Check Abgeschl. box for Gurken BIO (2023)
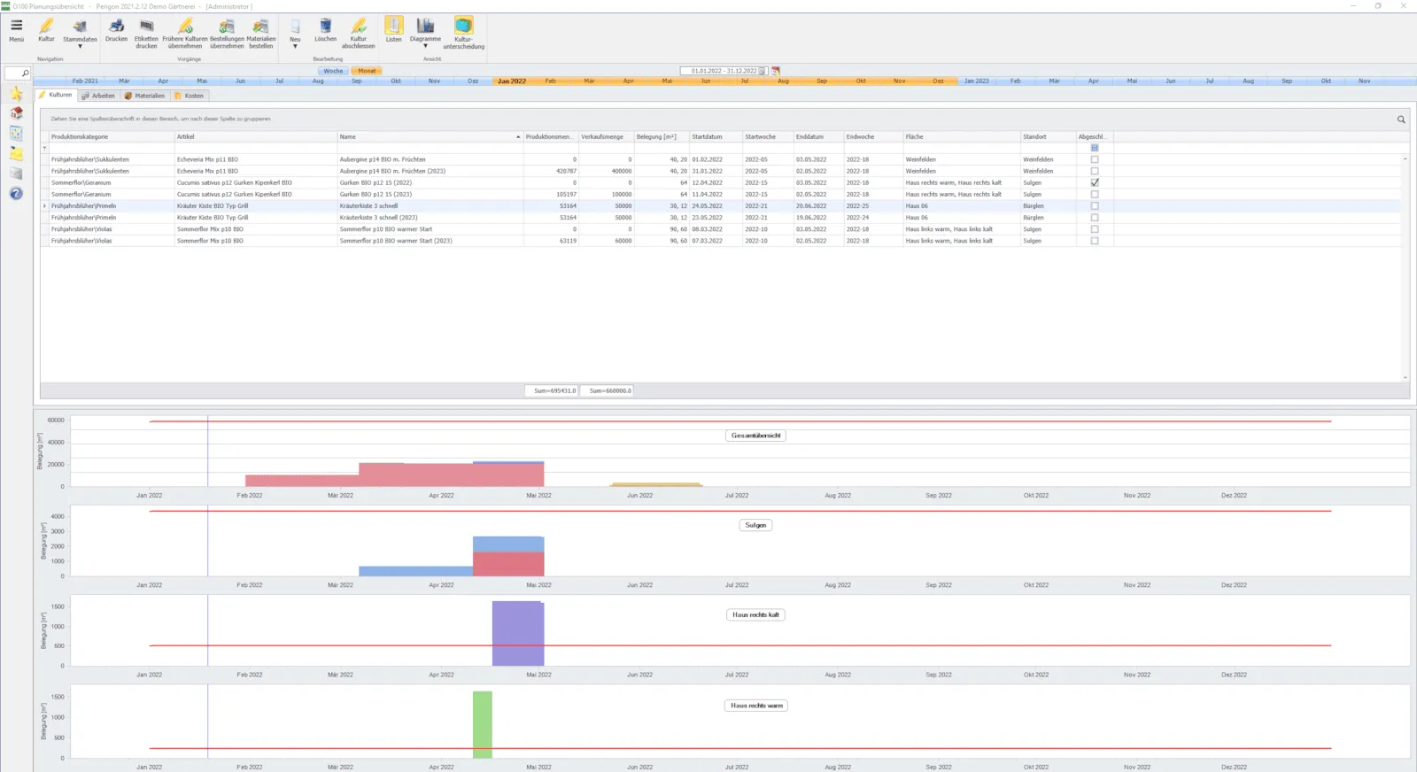Image resolution: width=1417 pixels, height=772 pixels. 1095,194
